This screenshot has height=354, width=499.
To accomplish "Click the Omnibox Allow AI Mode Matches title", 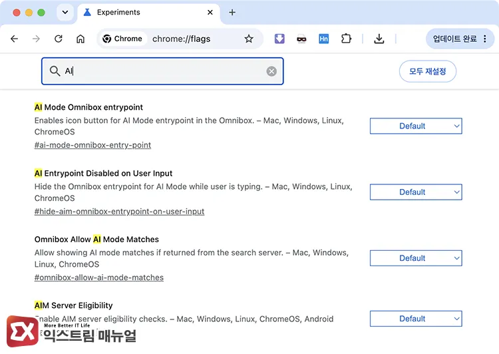I will click(96, 240).
